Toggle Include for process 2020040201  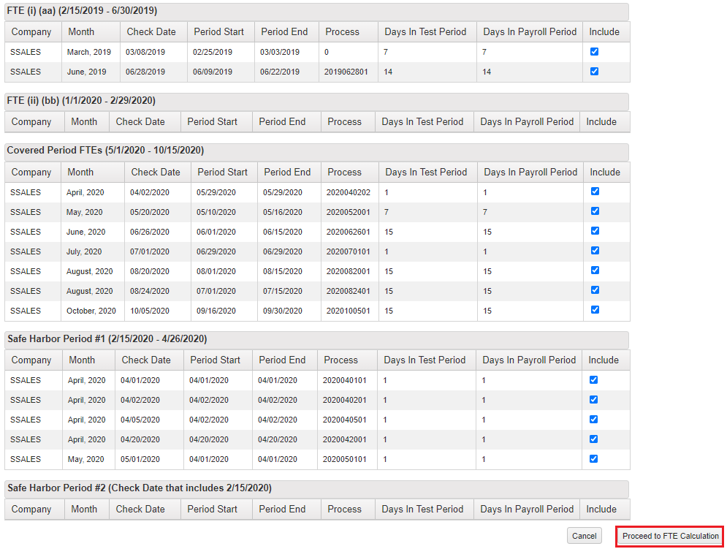point(593,400)
